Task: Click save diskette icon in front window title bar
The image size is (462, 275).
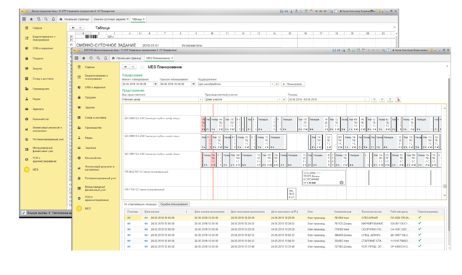Action: coord(334,51)
